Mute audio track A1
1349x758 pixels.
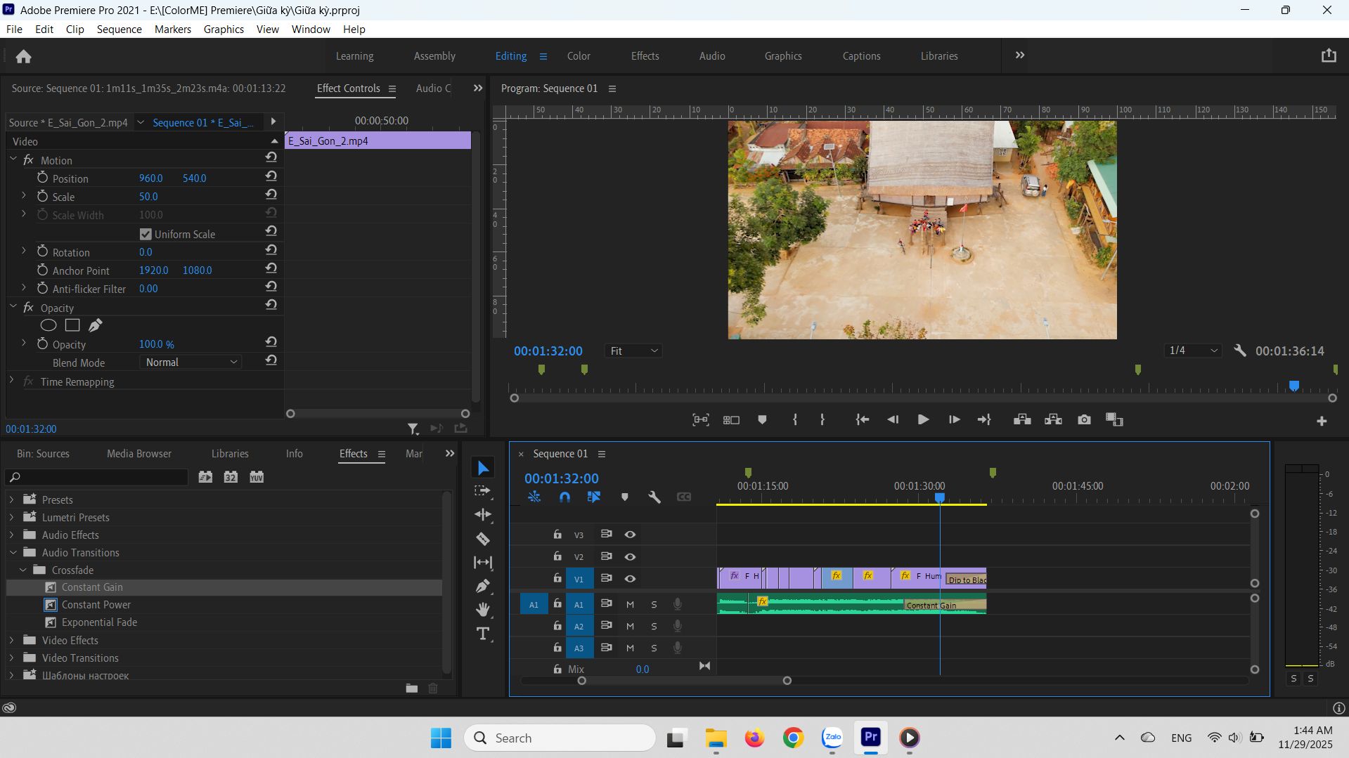(x=630, y=604)
